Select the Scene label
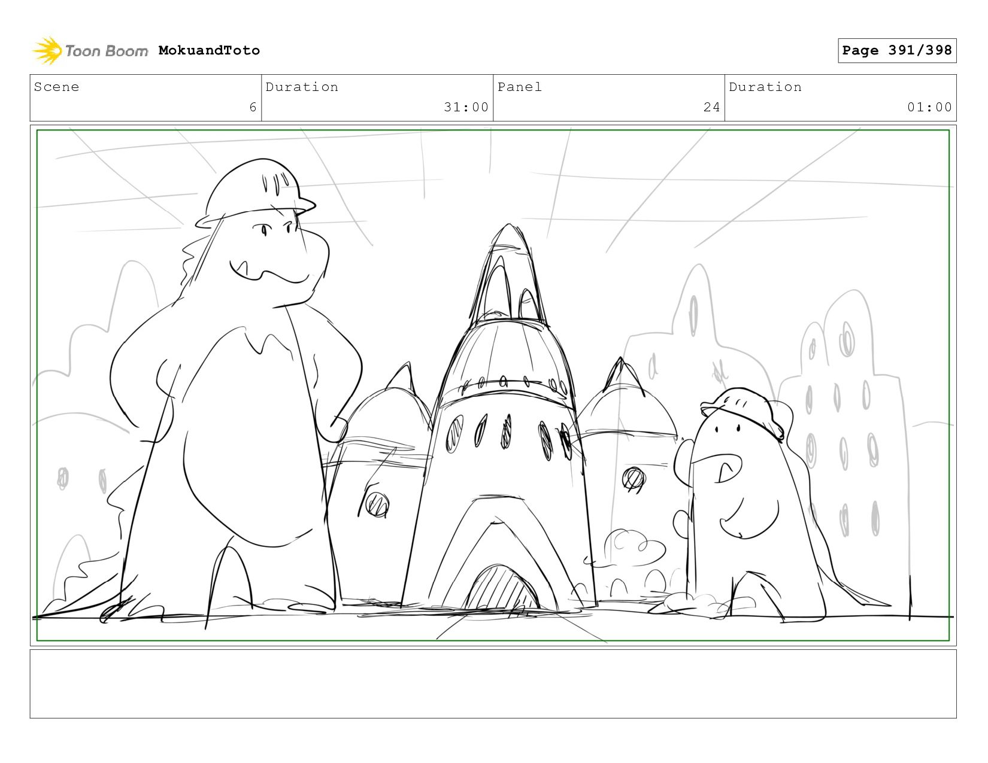The image size is (988, 763). tap(56, 87)
